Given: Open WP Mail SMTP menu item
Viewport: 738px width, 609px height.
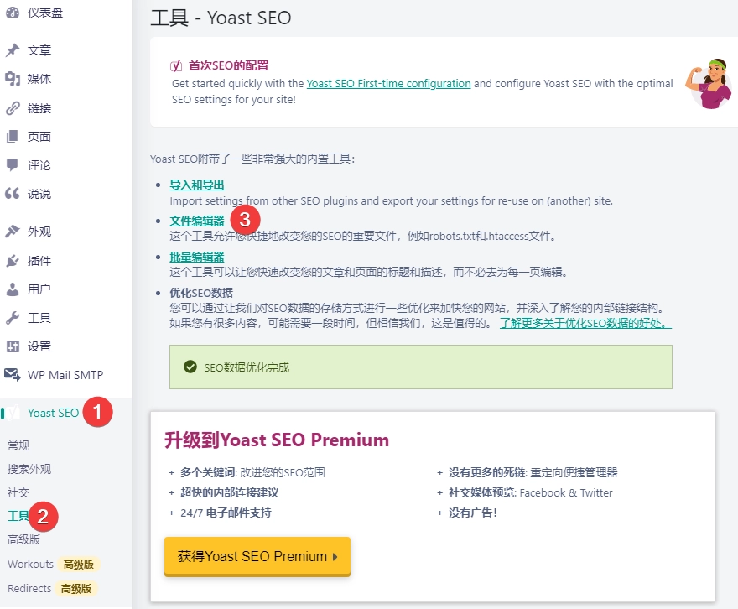Looking at the screenshot, I should pyautogui.click(x=65, y=375).
